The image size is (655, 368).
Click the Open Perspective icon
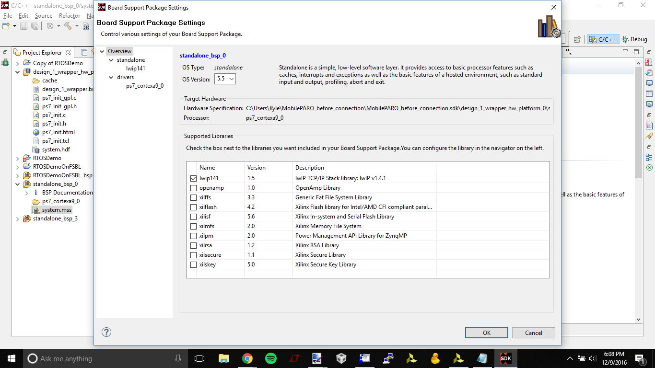577,39
